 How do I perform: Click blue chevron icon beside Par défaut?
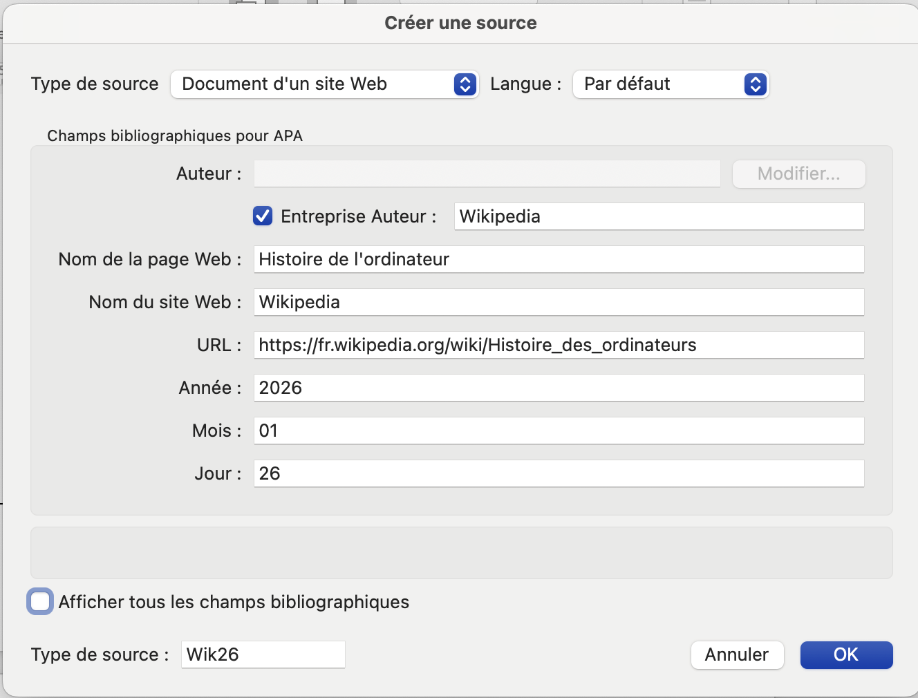coord(756,84)
